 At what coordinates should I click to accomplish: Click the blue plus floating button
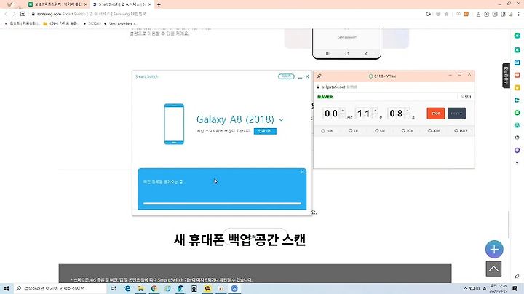pyautogui.click(x=494, y=249)
